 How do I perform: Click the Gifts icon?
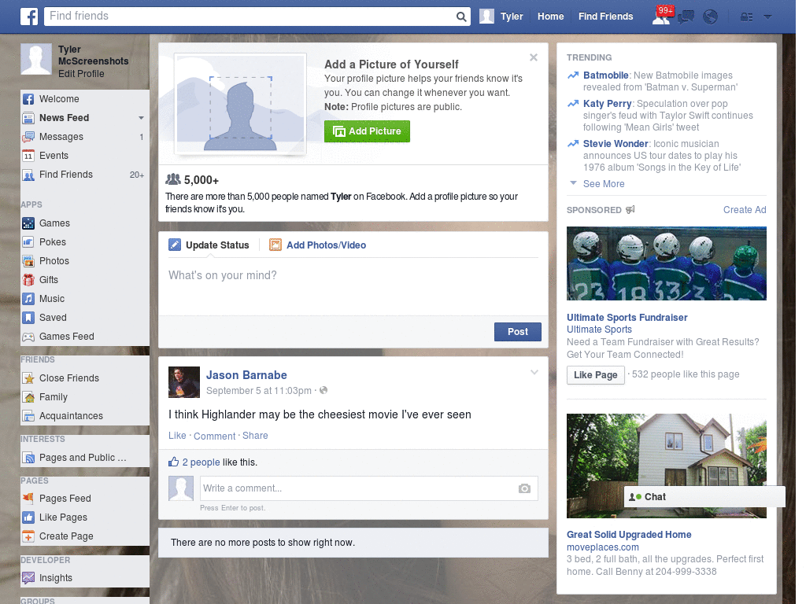click(x=28, y=280)
